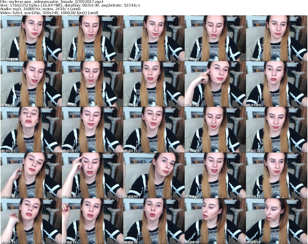Open the frame labeled 00:03:21

(277, 175)
